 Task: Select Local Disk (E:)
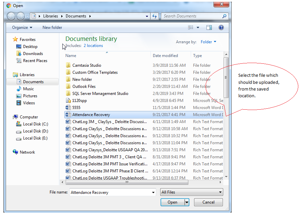tap(32, 138)
